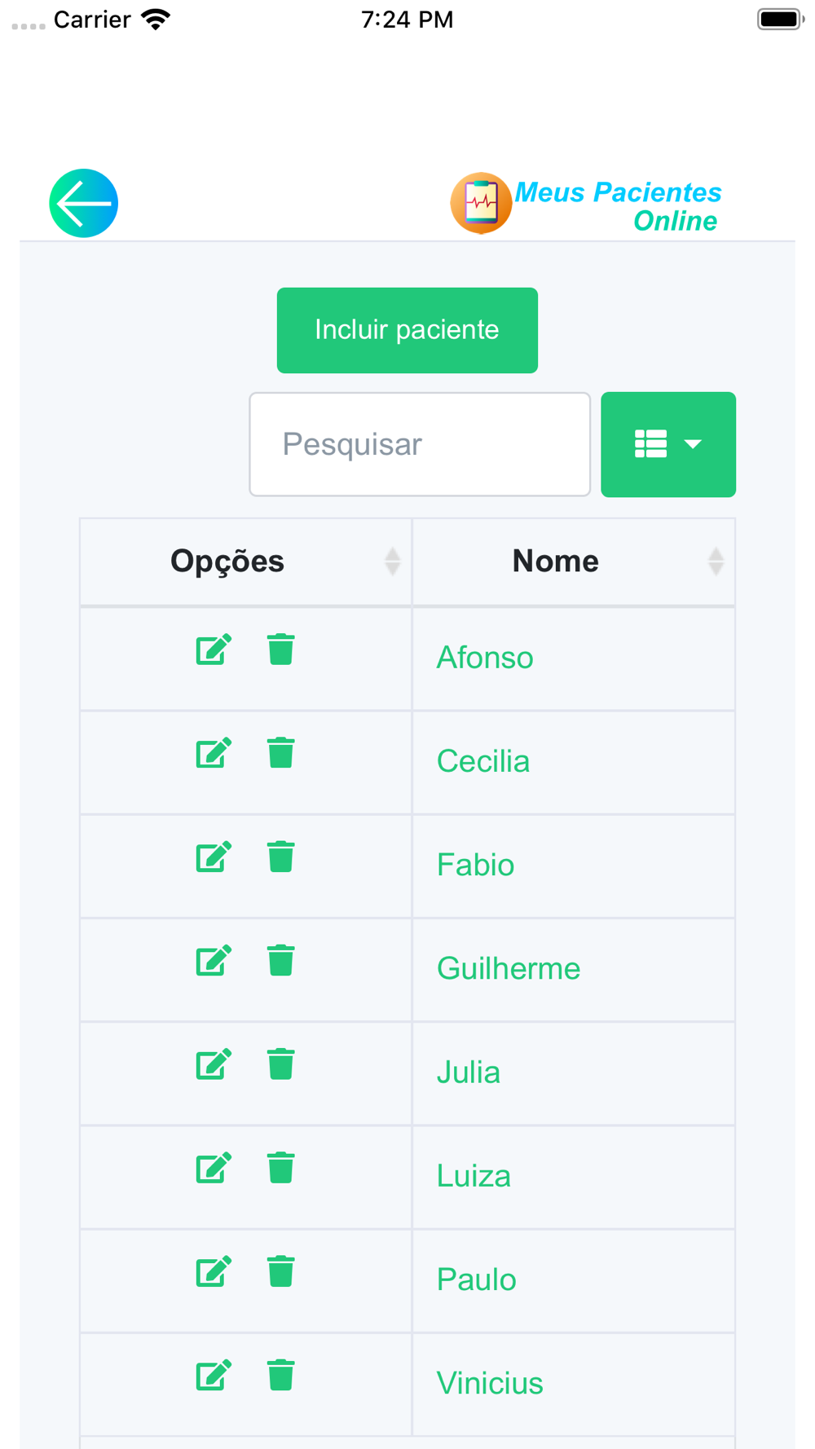Delete patient Guilherme

(281, 960)
